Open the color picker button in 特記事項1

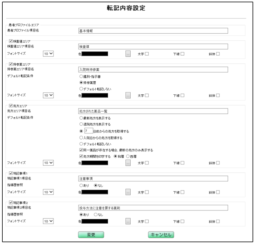coord(129,191)
